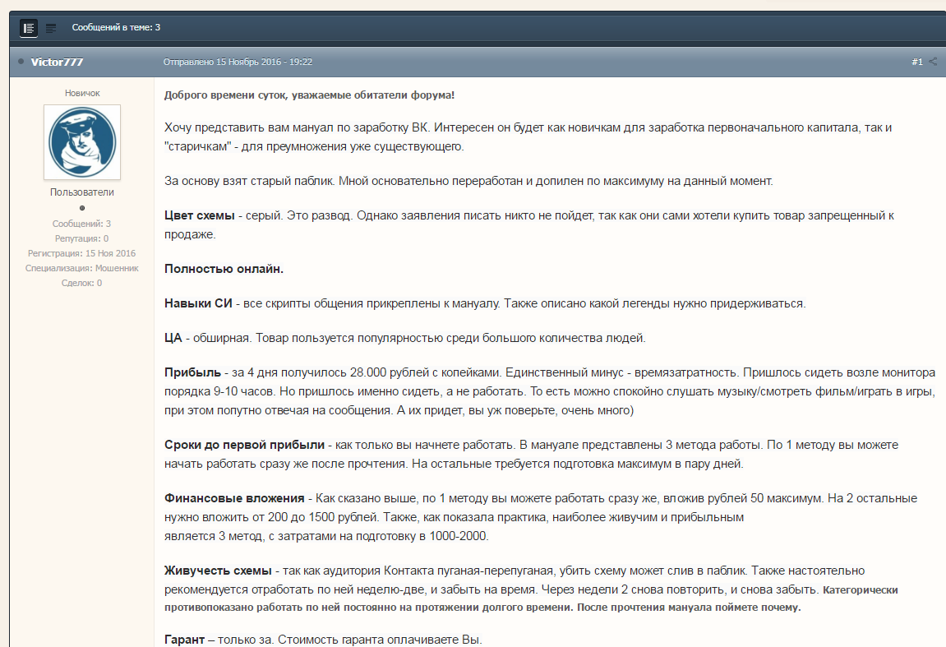Click the reputation pip below 'Пользователи'

click(82, 208)
